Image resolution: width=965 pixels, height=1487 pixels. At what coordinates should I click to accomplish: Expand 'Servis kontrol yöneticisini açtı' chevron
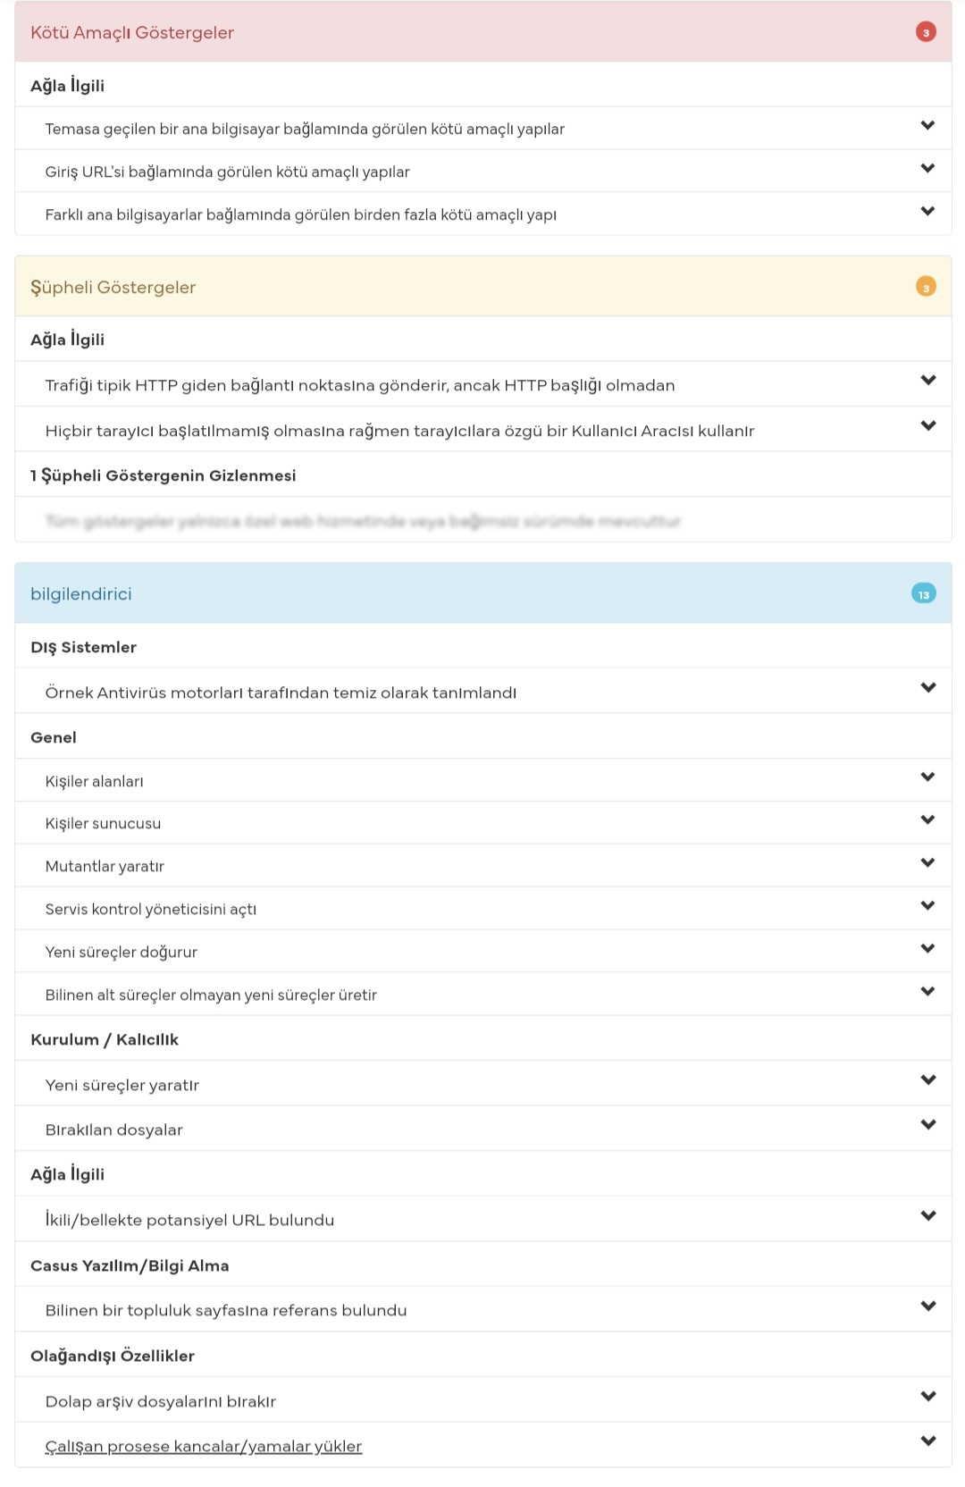pyautogui.click(x=927, y=906)
